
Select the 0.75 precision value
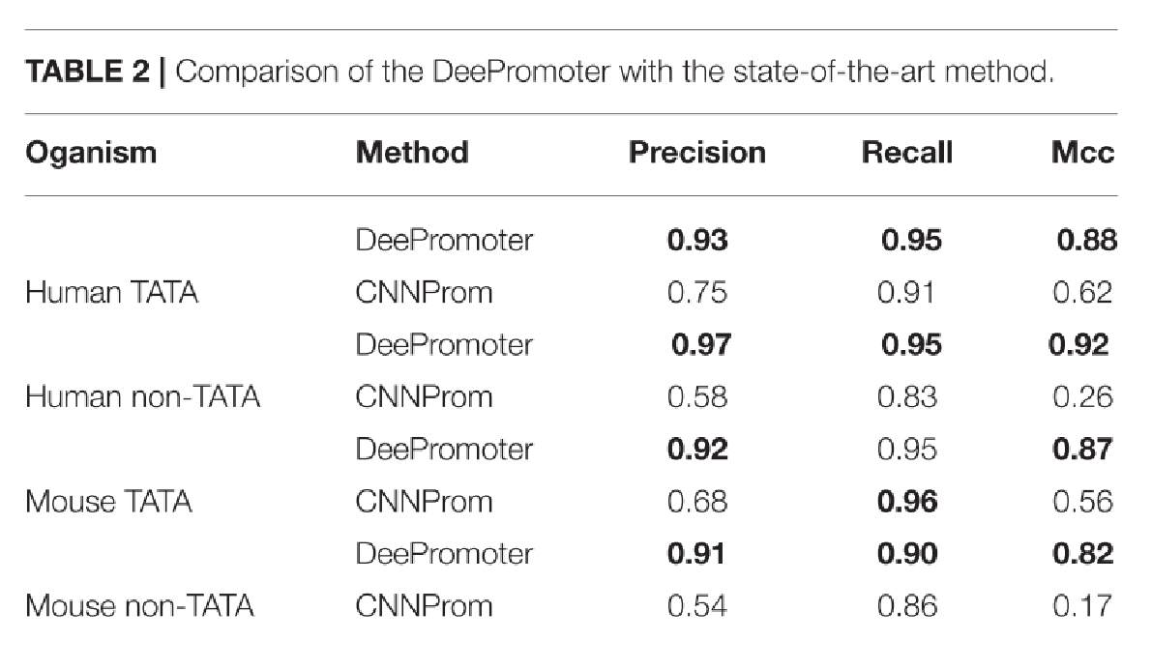697,293
